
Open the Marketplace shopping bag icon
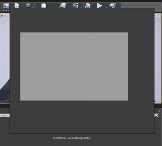[x=17, y=6]
